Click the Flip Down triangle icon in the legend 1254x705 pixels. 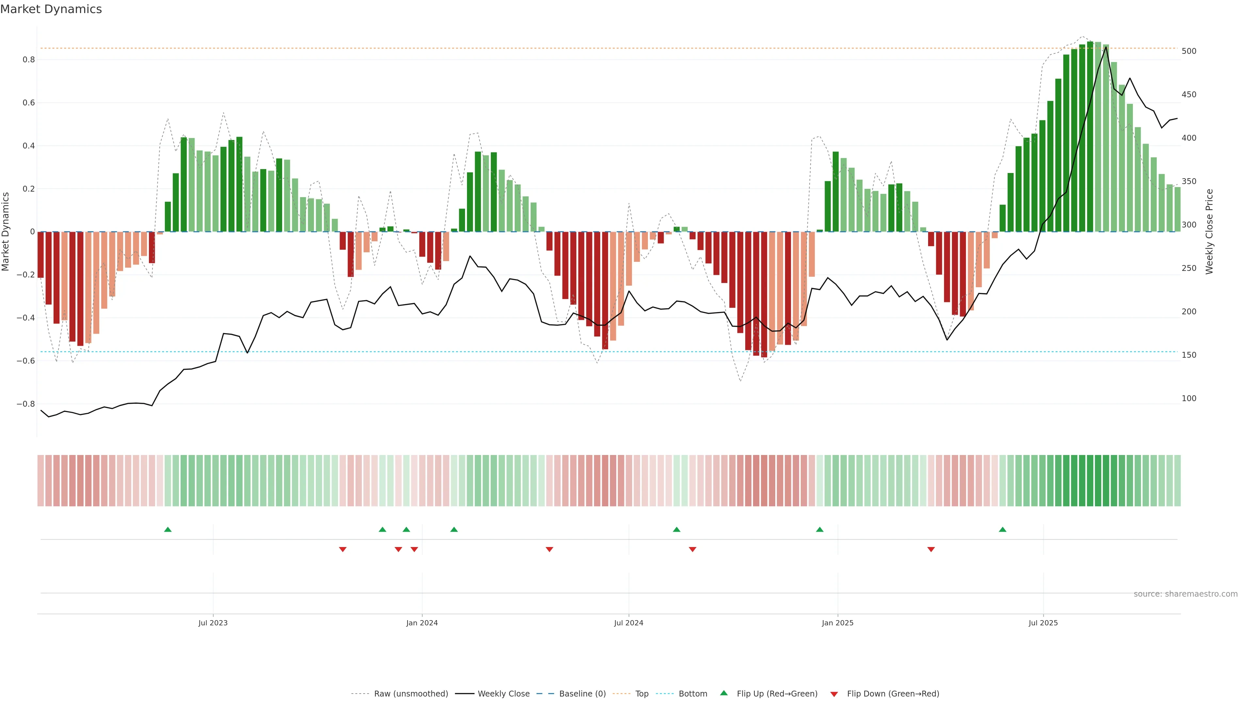pyautogui.click(x=834, y=694)
